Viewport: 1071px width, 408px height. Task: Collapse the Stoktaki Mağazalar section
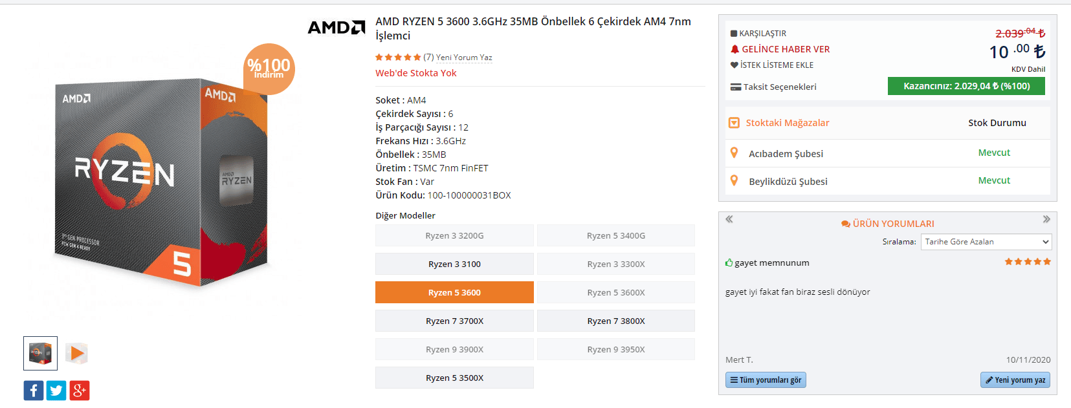(734, 123)
